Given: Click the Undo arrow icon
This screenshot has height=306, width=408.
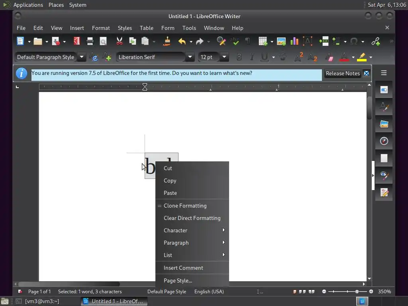Looking at the screenshot, I should click(182, 41).
